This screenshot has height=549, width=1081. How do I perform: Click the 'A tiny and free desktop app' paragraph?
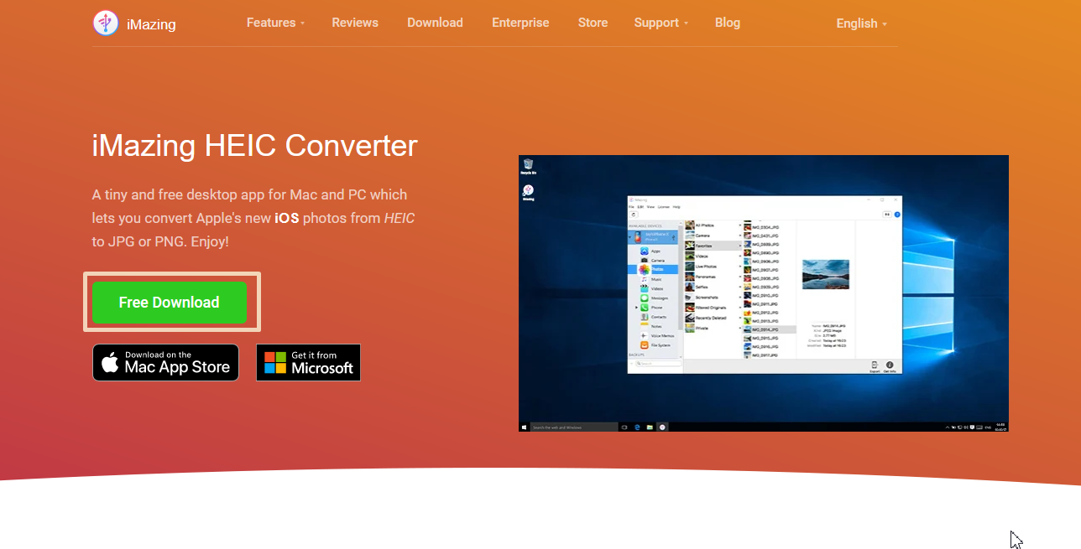[253, 218]
